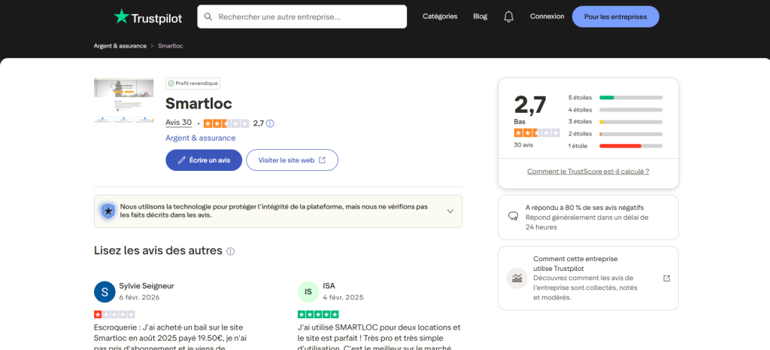Click the date '4 févr. 2025'

tap(343, 297)
